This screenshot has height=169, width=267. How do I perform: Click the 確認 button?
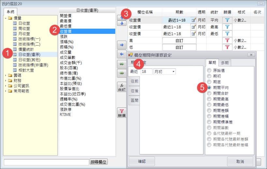pos(142,161)
